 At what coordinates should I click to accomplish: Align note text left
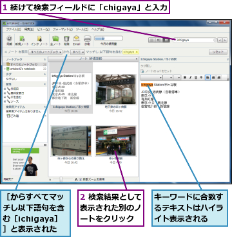coord(208,78)
